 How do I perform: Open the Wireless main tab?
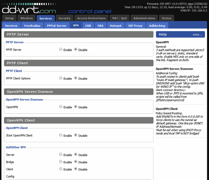[27, 18]
